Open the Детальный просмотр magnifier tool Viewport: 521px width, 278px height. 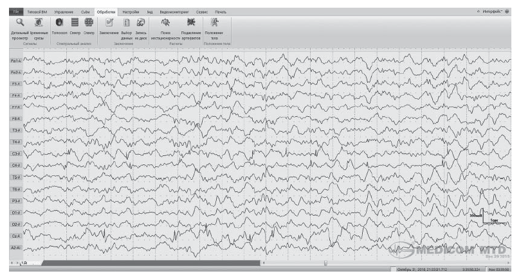pos(21,22)
